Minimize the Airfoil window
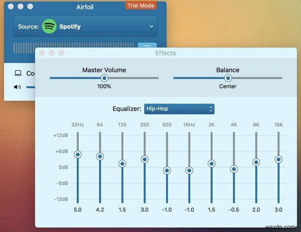The image size is (301, 232). click(x=20, y=6)
